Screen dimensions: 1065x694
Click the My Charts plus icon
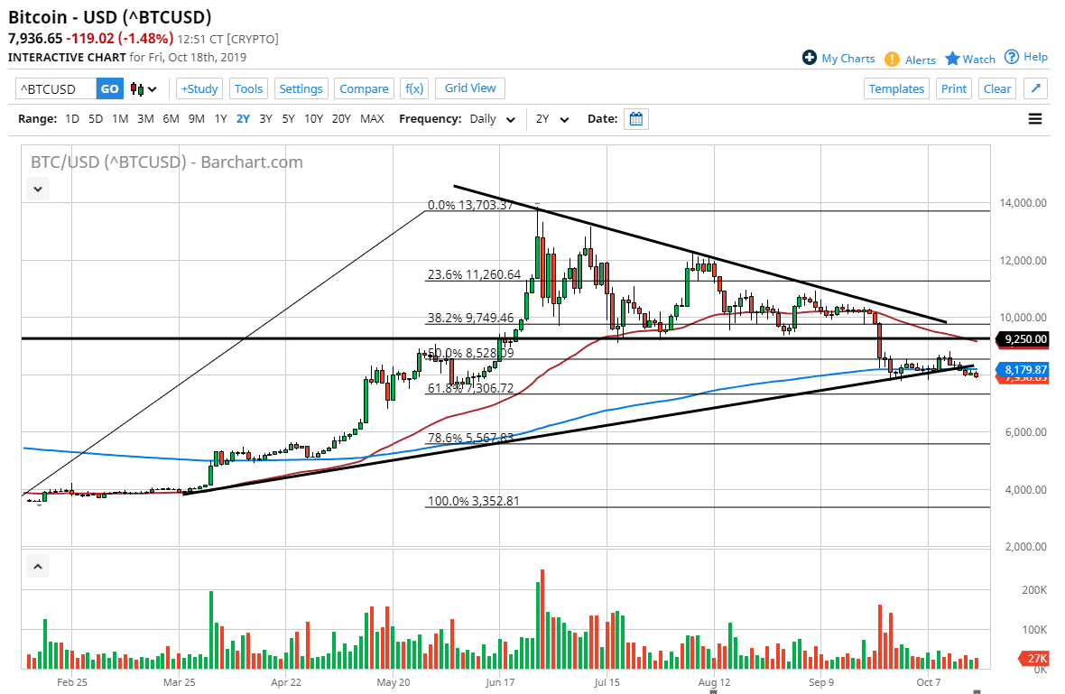(x=808, y=58)
